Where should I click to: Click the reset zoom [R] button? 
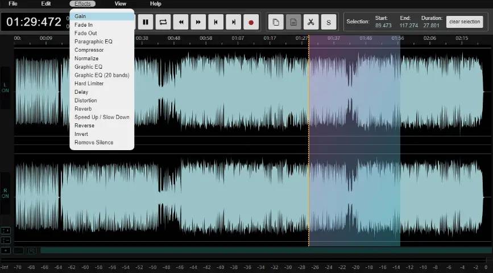tap(31, 251)
